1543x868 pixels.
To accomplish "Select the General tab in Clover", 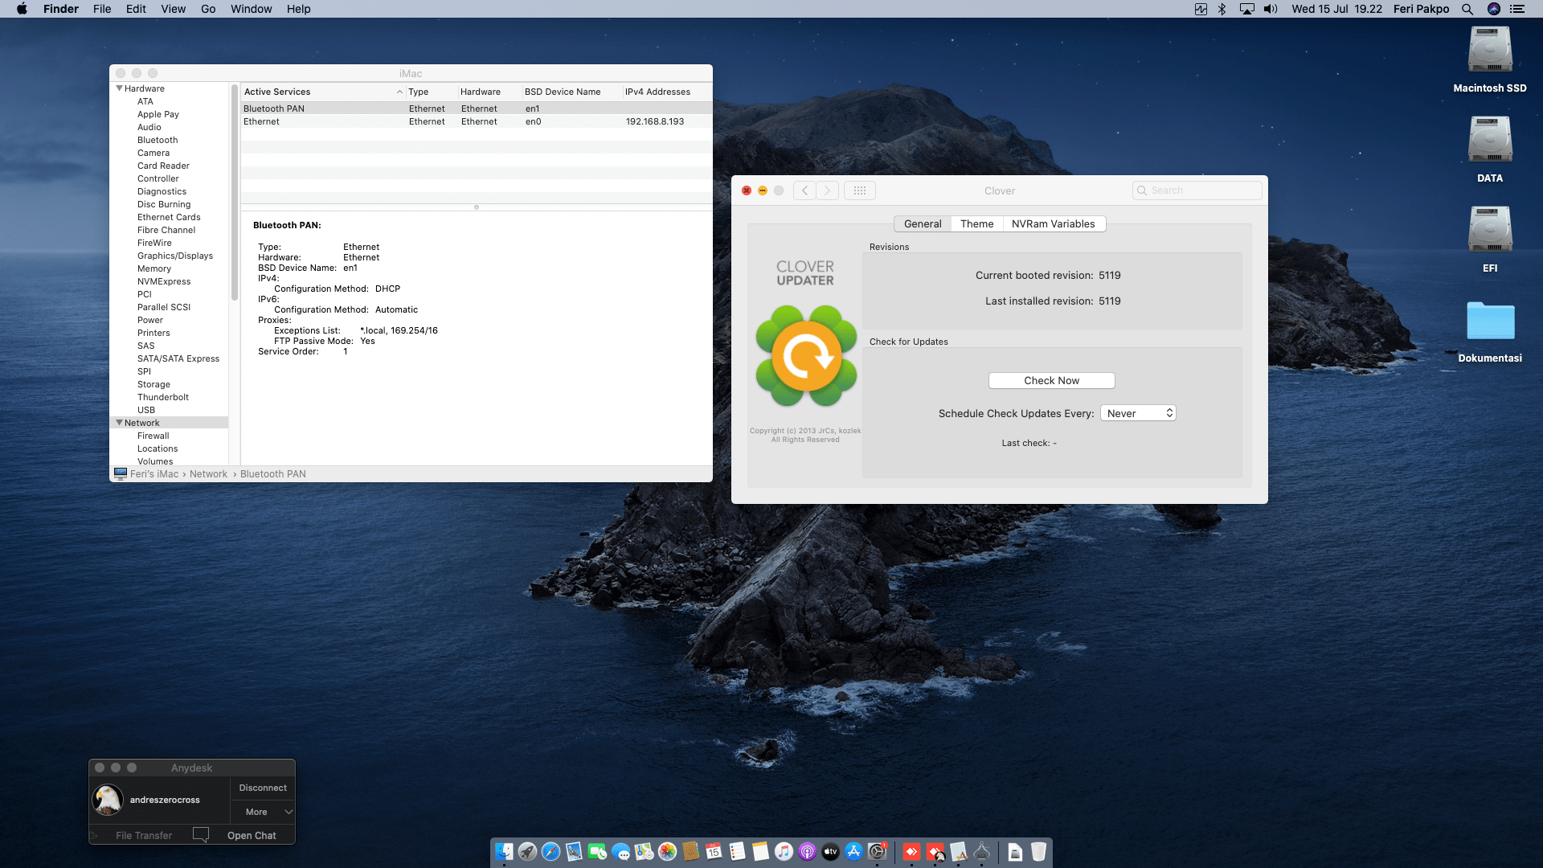I will pos(923,224).
